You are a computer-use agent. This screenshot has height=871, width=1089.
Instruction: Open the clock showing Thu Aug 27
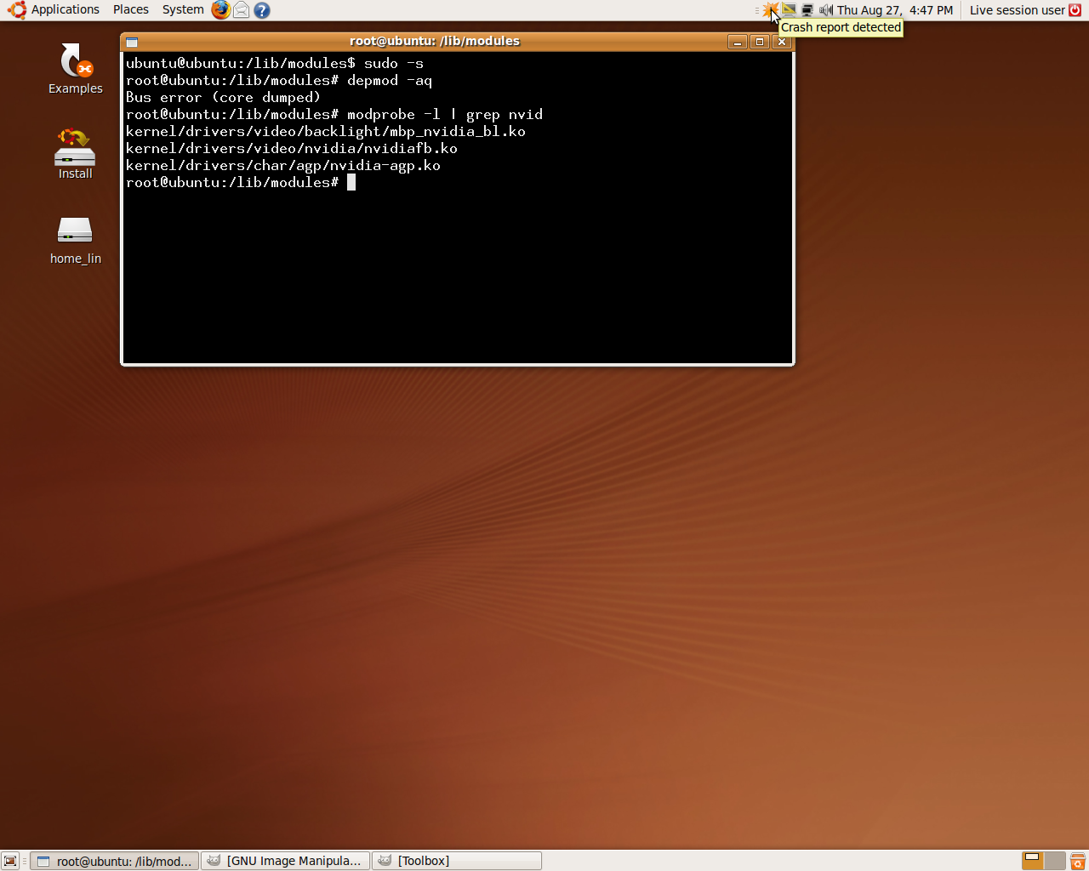(x=895, y=10)
